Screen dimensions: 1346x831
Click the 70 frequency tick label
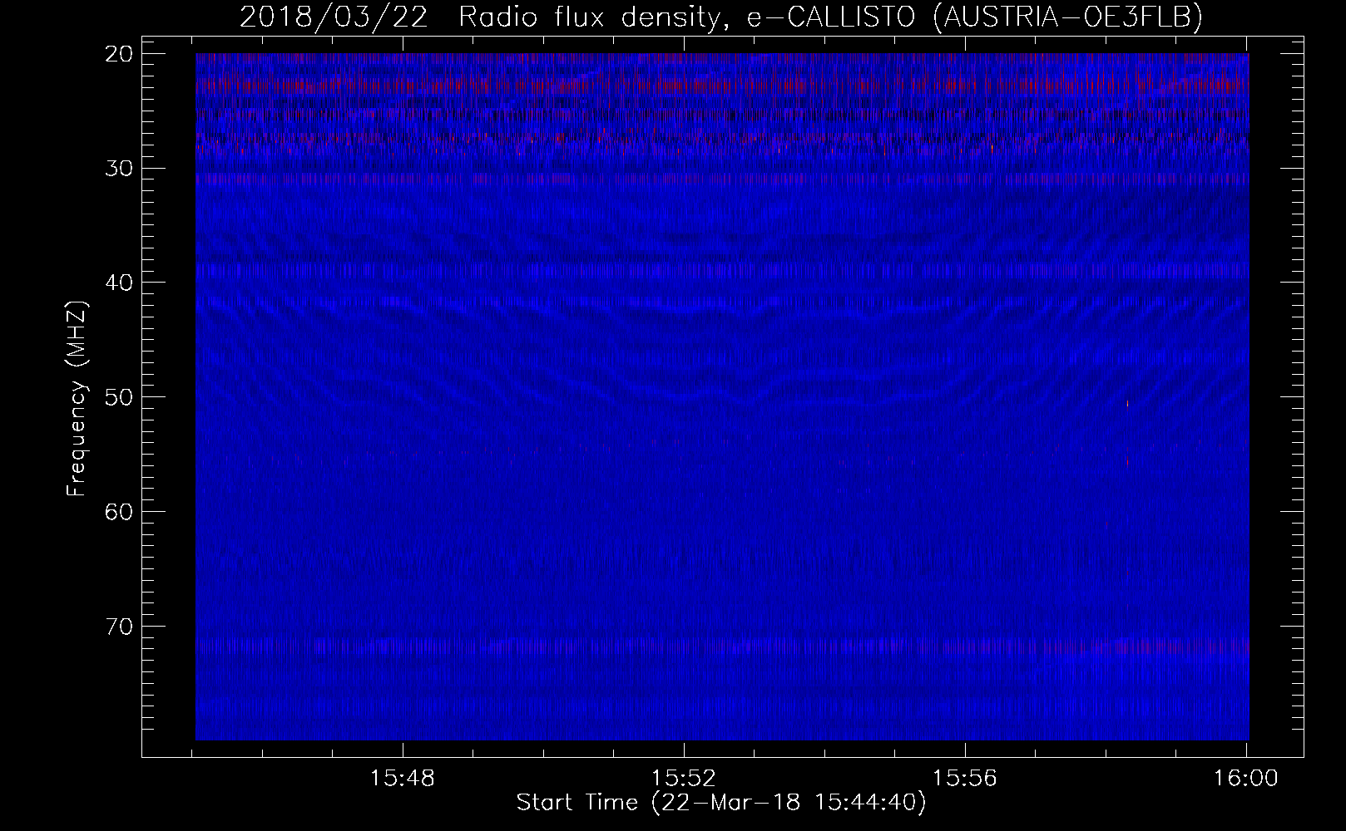point(120,626)
